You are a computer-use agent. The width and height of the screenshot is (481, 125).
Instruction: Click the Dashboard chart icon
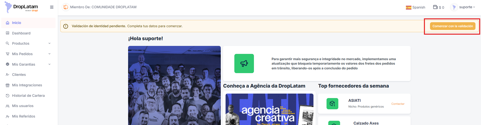pos(8,33)
